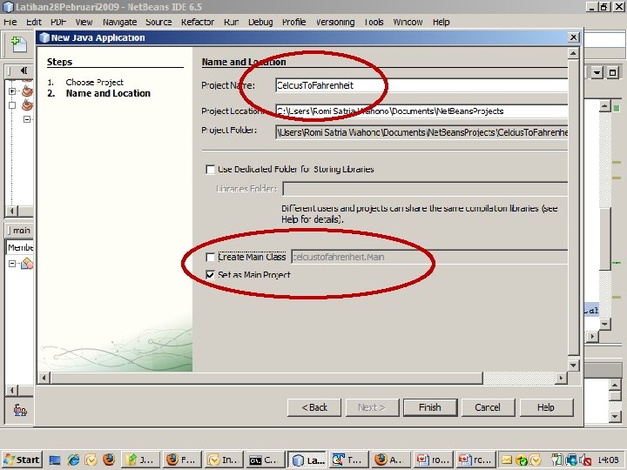Open the Versioning menu
627x470 pixels.
335,22
